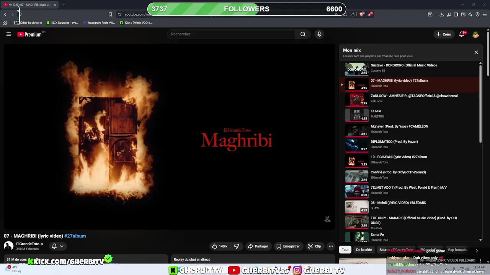Select the Tout filter chip
Screen dimensions: 490x275
click(345, 250)
